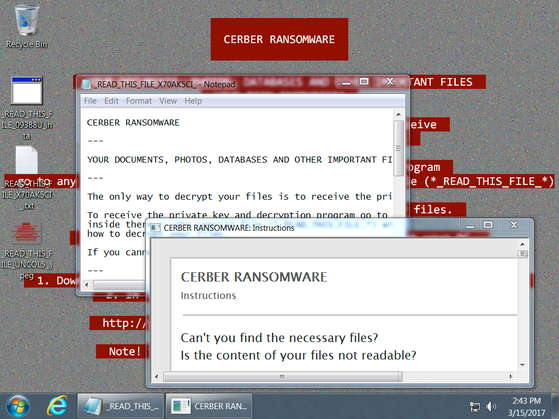Viewport: 559px width, 419px height.
Task: Select the _READ_THIS_FILE_09388U_.hta desktop icon
Action: (27, 109)
